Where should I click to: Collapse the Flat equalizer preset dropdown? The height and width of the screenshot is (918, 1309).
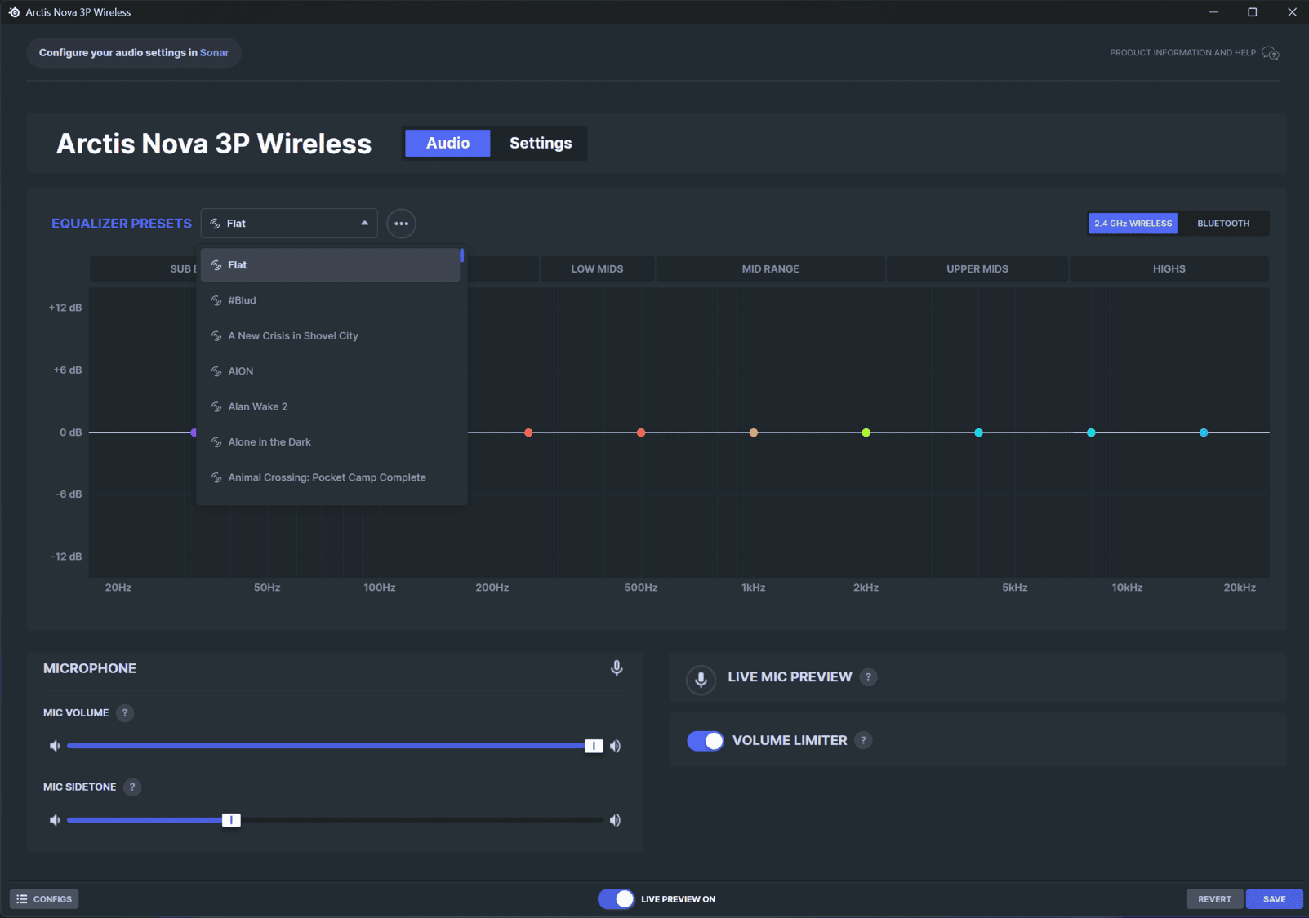pyautogui.click(x=289, y=224)
